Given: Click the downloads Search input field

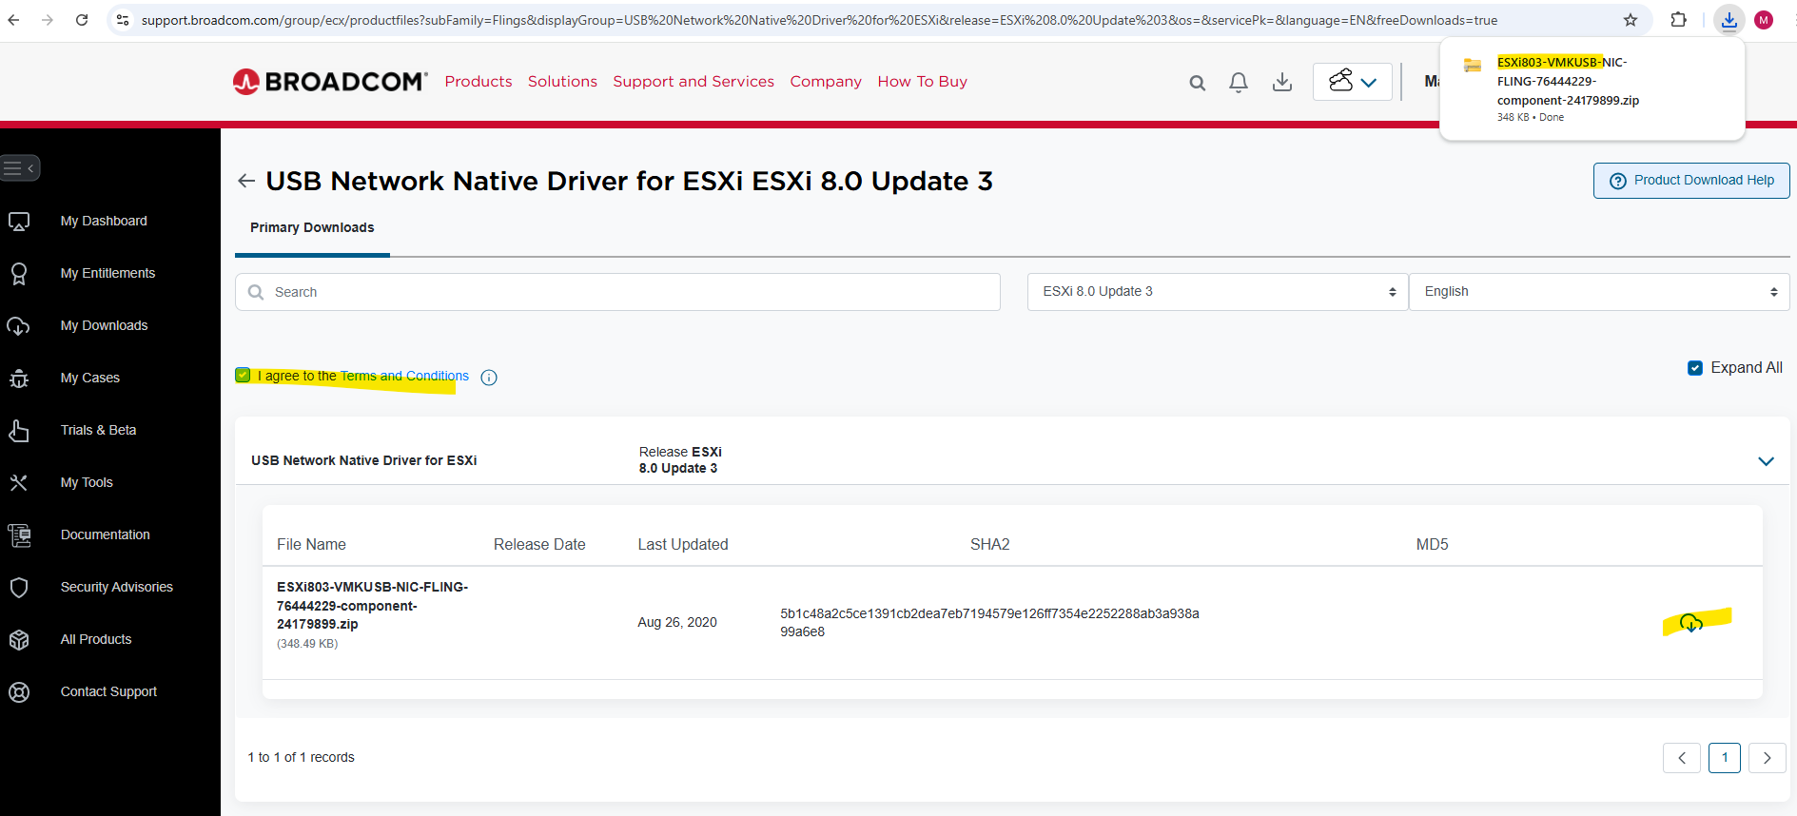Looking at the screenshot, I should (x=617, y=292).
